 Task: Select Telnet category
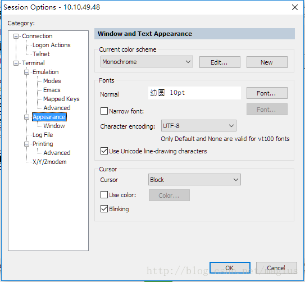(41, 54)
